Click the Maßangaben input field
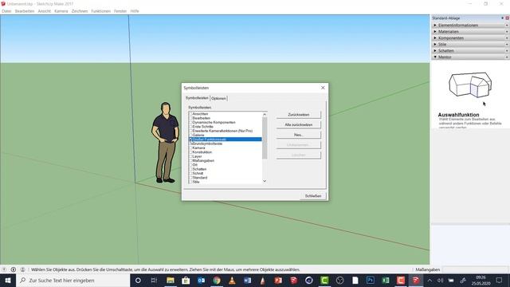This screenshot has height=287, width=510. click(x=475, y=269)
